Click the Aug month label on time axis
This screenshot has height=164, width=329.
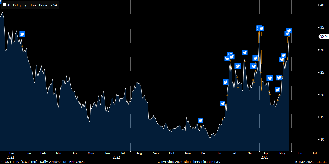point(139,153)
